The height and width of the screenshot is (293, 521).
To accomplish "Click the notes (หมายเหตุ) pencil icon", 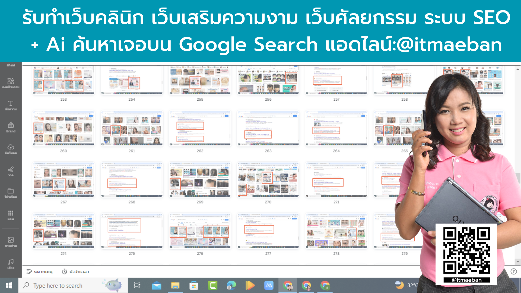I will click(29, 272).
